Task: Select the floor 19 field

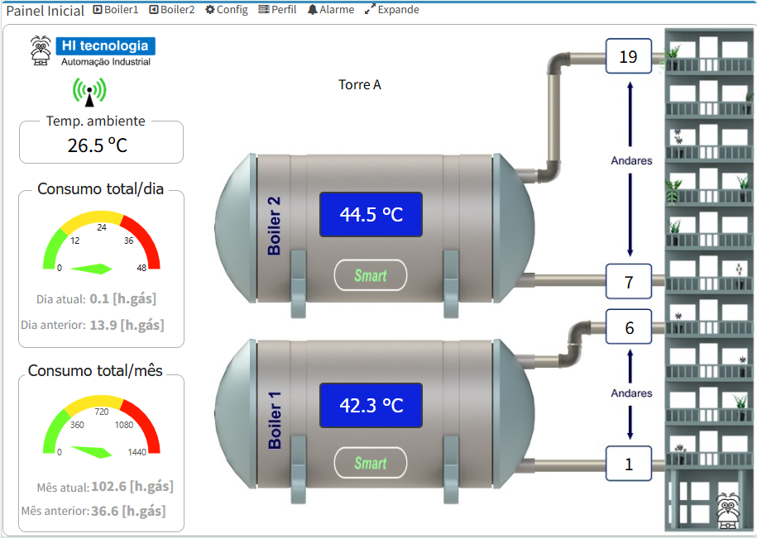Action: point(628,56)
